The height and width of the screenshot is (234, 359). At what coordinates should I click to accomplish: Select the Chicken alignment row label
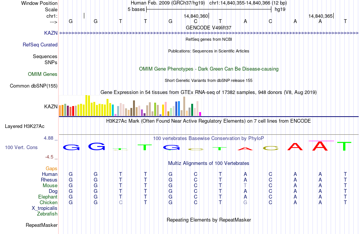[48, 202]
